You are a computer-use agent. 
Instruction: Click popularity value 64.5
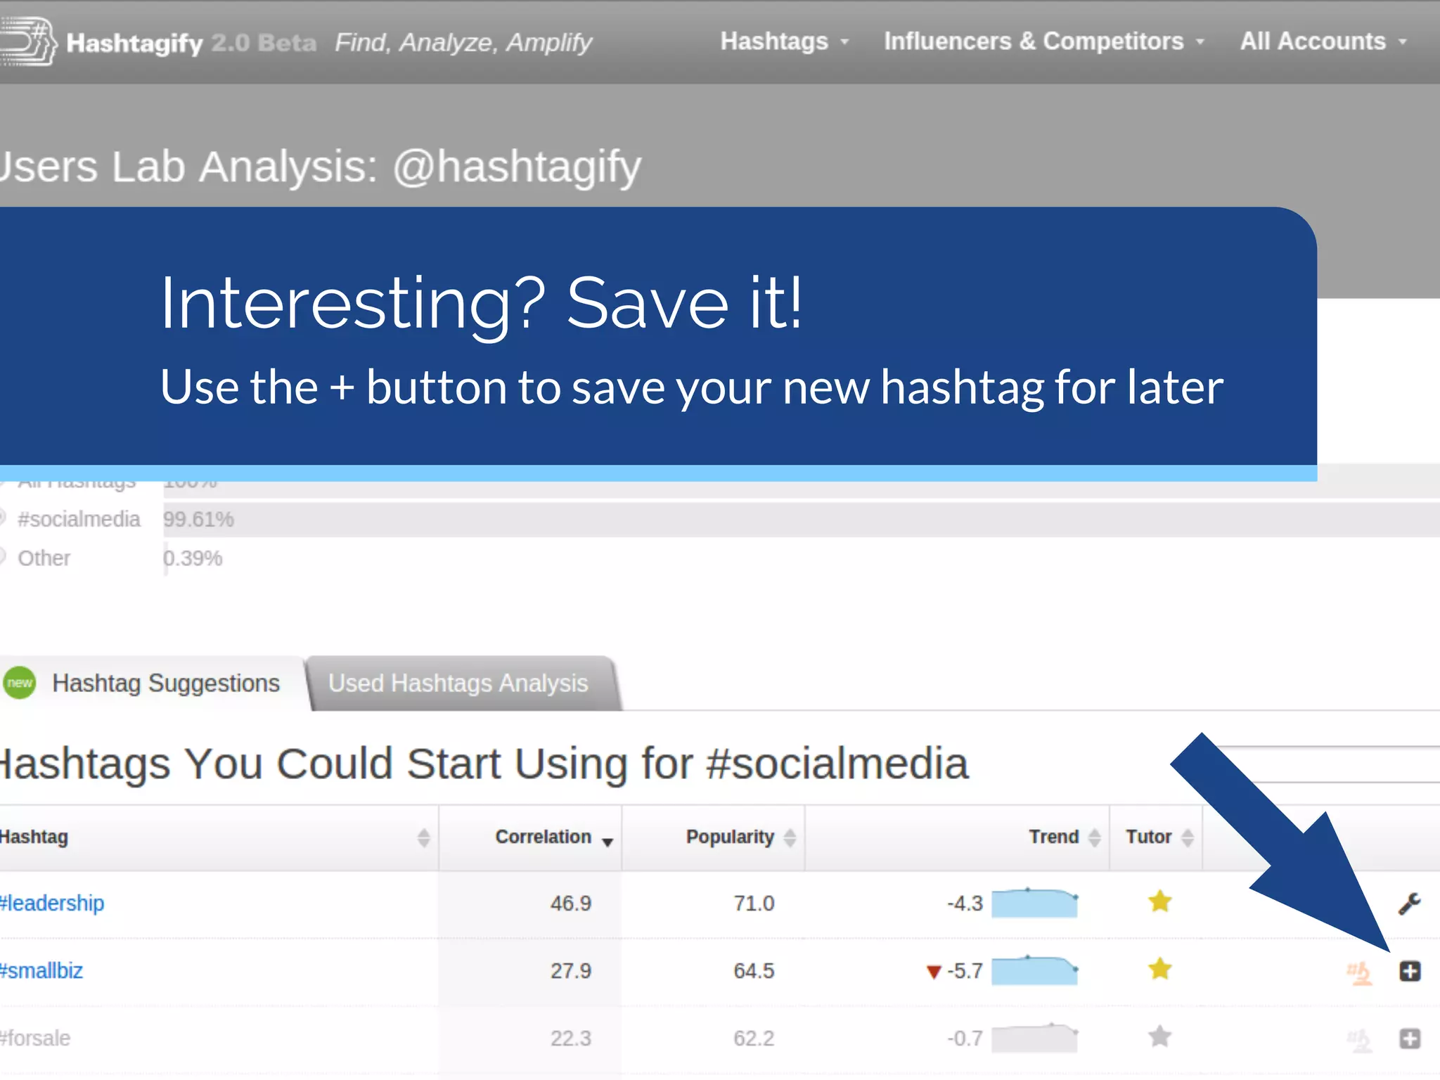[x=754, y=971]
